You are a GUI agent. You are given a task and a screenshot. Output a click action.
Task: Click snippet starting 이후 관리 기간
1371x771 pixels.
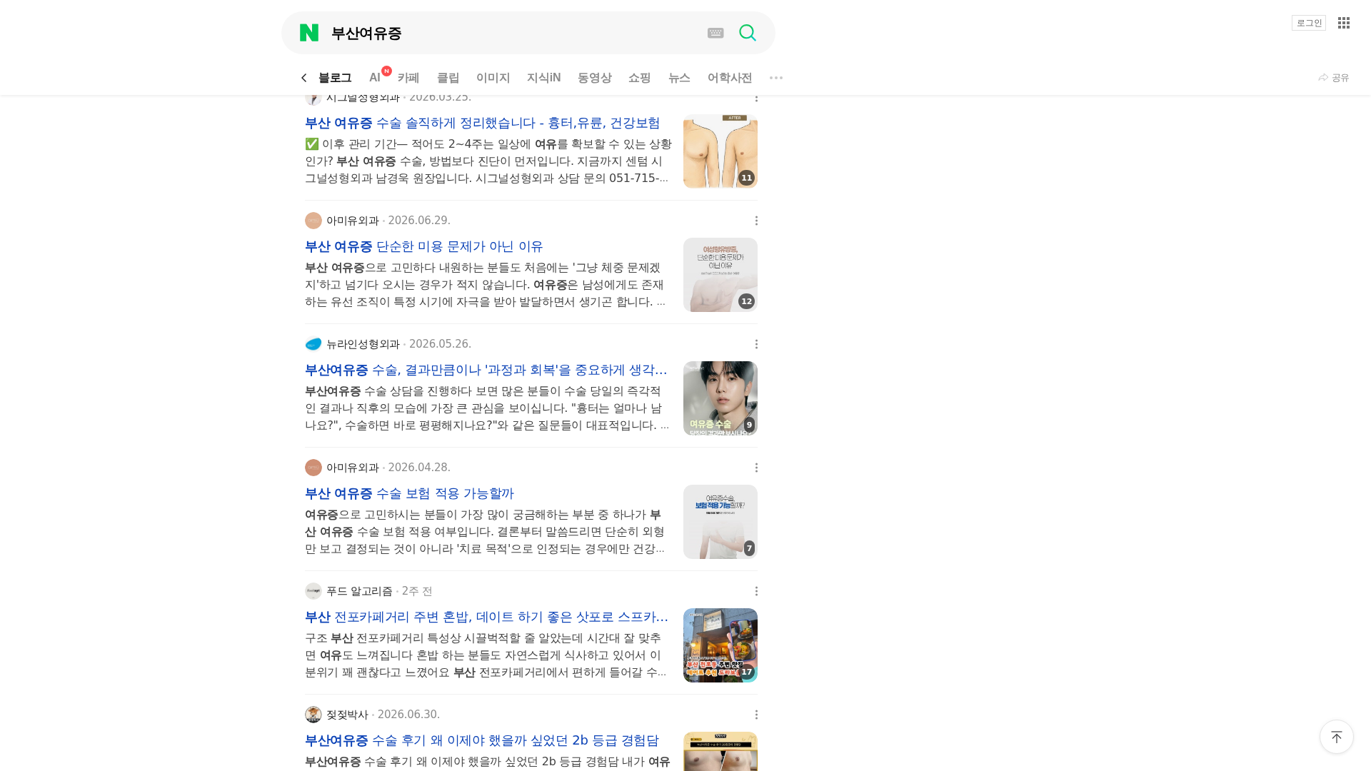pos(488,161)
